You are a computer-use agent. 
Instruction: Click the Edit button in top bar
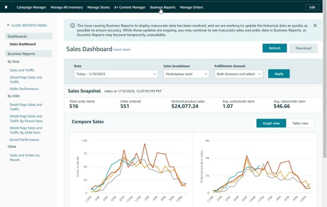pos(312,7)
